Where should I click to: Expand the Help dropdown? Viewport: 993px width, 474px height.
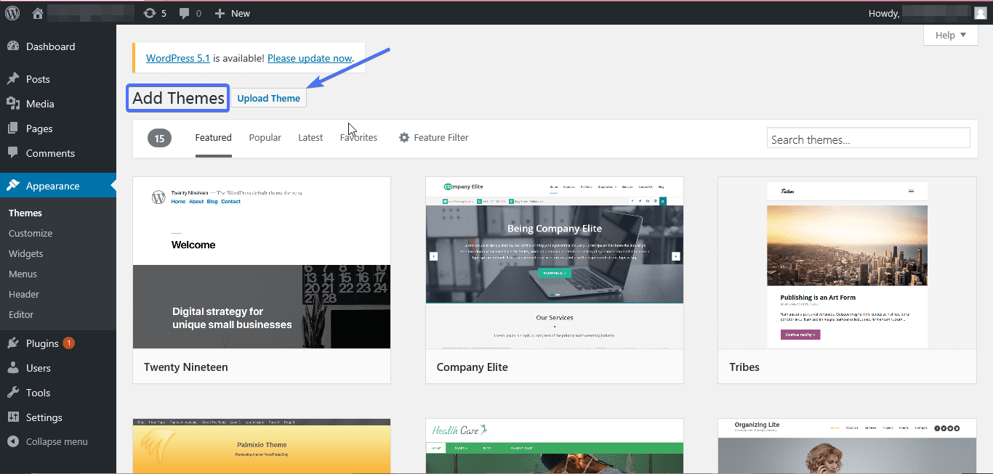951,35
